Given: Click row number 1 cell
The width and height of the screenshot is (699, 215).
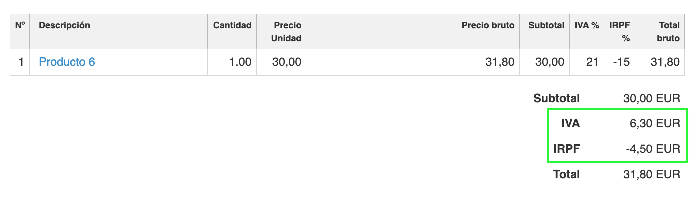Looking at the screenshot, I should (21, 62).
